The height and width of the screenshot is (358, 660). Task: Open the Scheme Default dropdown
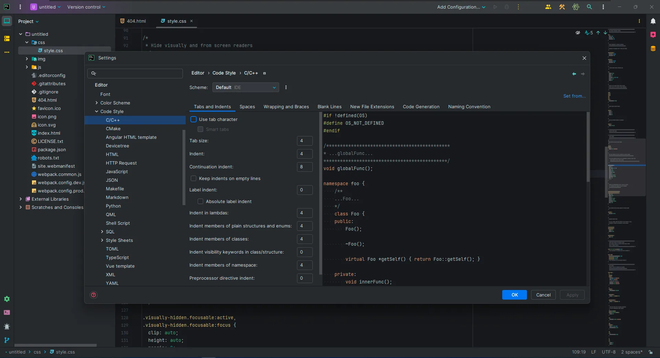click(x=245, y=87)
